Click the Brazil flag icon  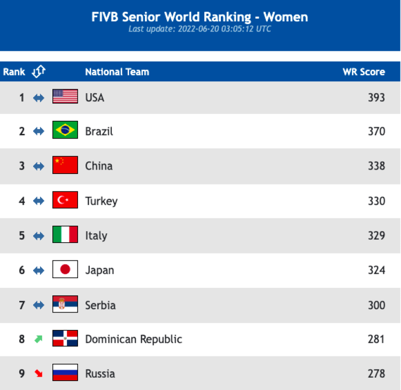pos(65,130)
